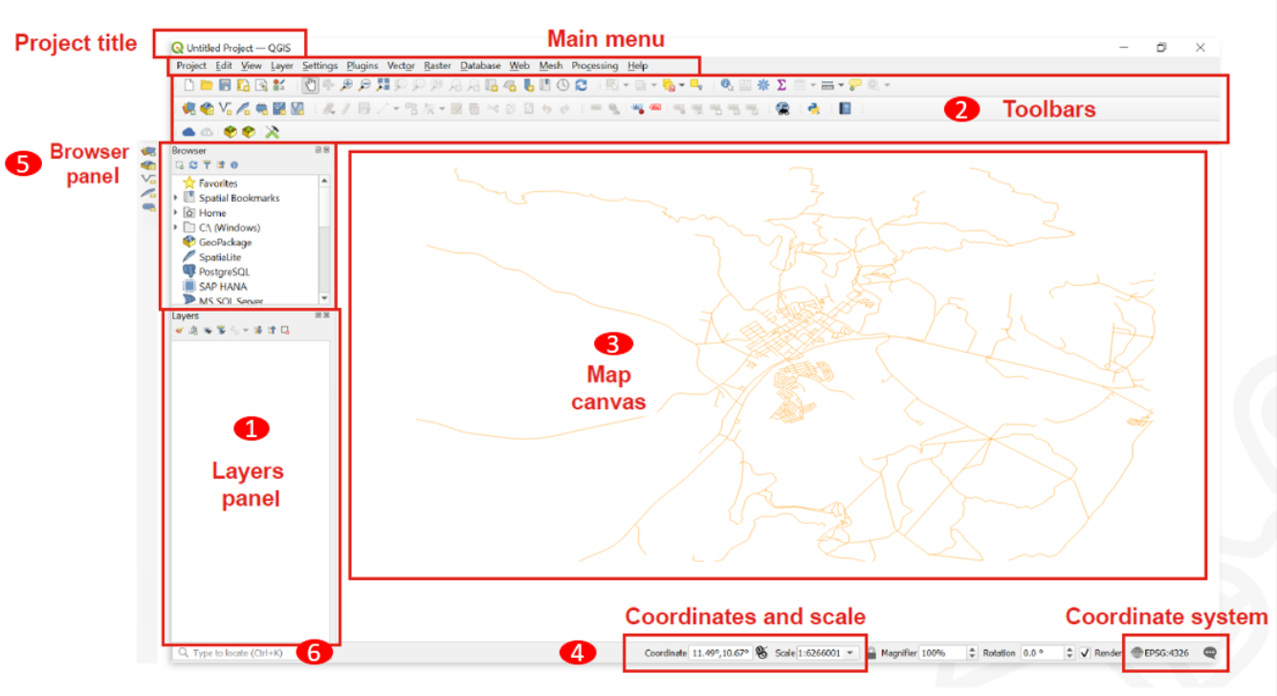
Task: Expand the Spatial Bookmarks tree item
Action: (x=176, y=198)
